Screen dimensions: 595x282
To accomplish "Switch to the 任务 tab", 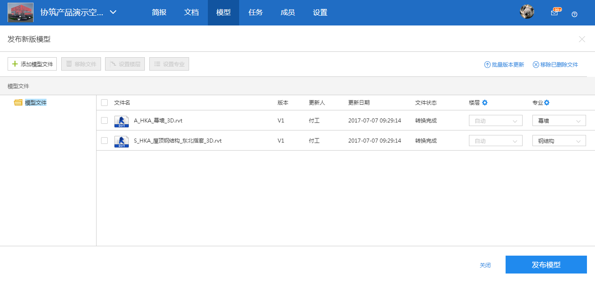I will (255, 13).
